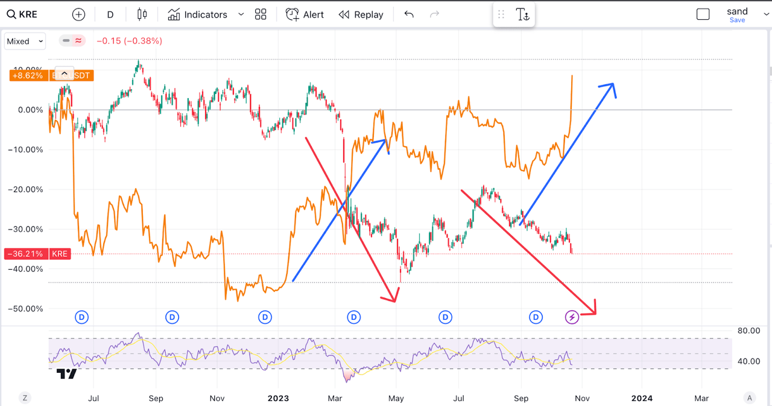Image resolution: width=772 pixels, height=406 pixels.
Task: Open the Mixed currency dropdown
Action: click(25, 41)
